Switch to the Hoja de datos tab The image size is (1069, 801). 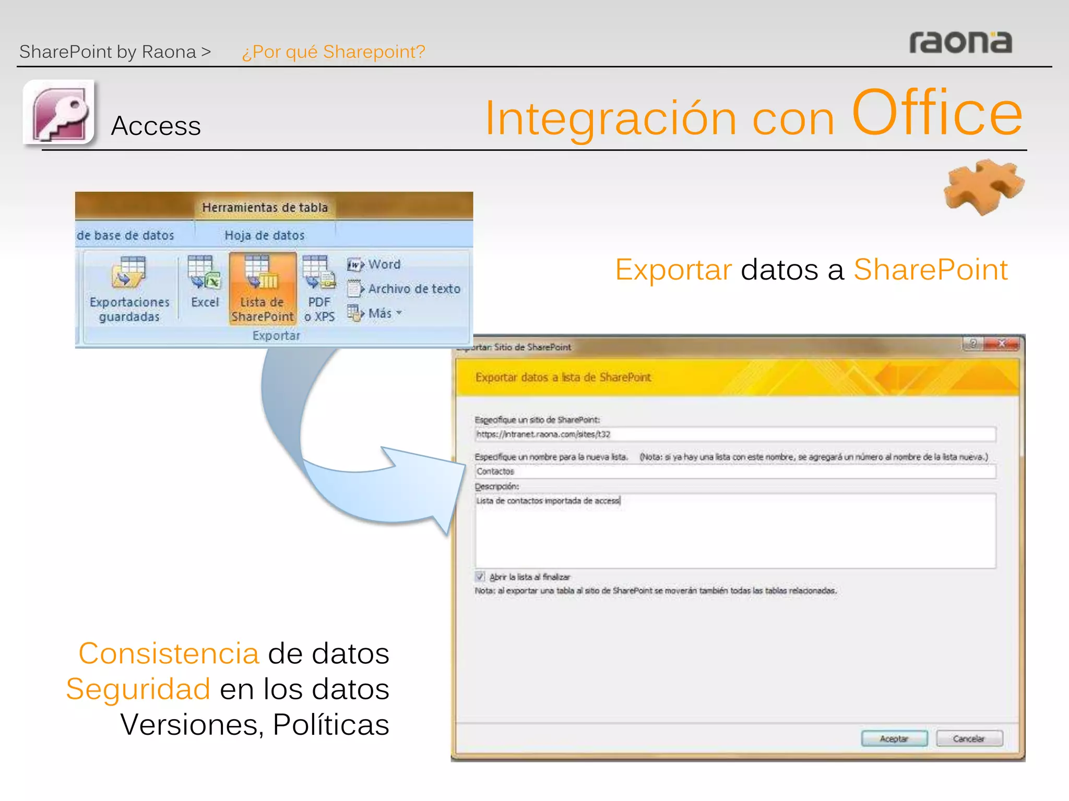tap(265, 235)
